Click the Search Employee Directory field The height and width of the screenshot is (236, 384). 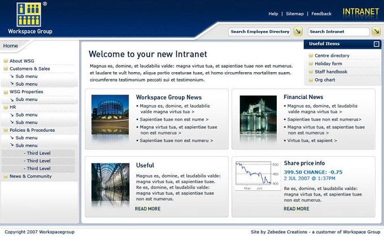pos(260,32)
